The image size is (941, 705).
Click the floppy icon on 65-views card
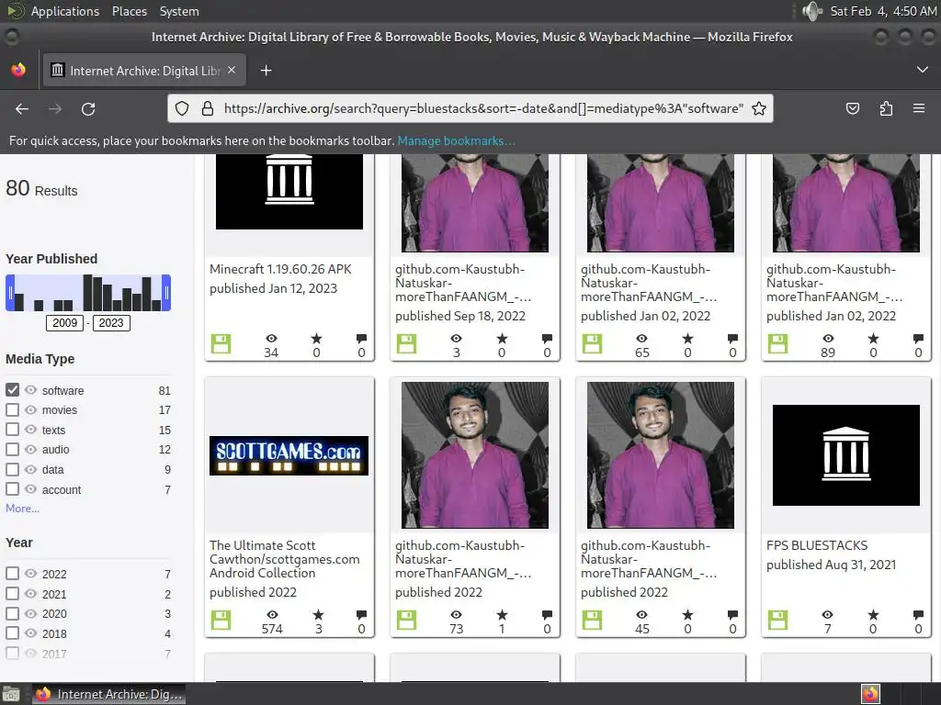[x=592, y=344]
